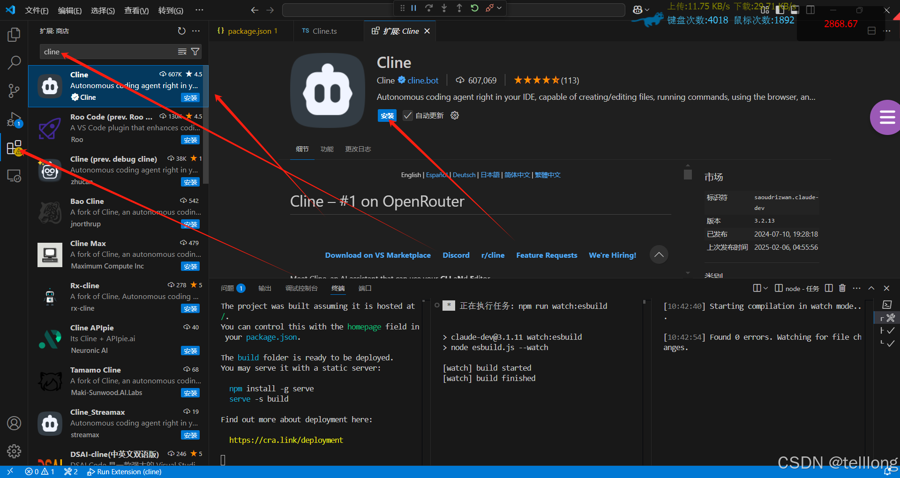Expand the disconnect options dropdown arrow
Screen dimensions: 900x478
tap(499, 8)
